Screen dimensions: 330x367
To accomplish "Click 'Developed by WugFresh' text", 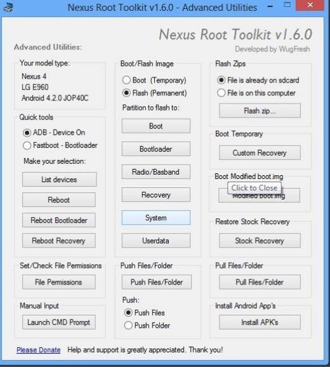I will pos(272,49).
